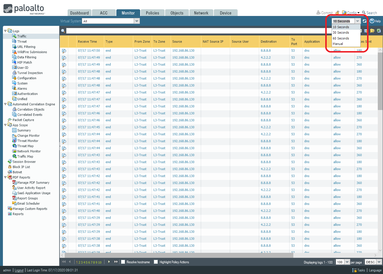Click the Tunnel Inspection icon
Screen dimensions: 383x274
click(14, 73)
